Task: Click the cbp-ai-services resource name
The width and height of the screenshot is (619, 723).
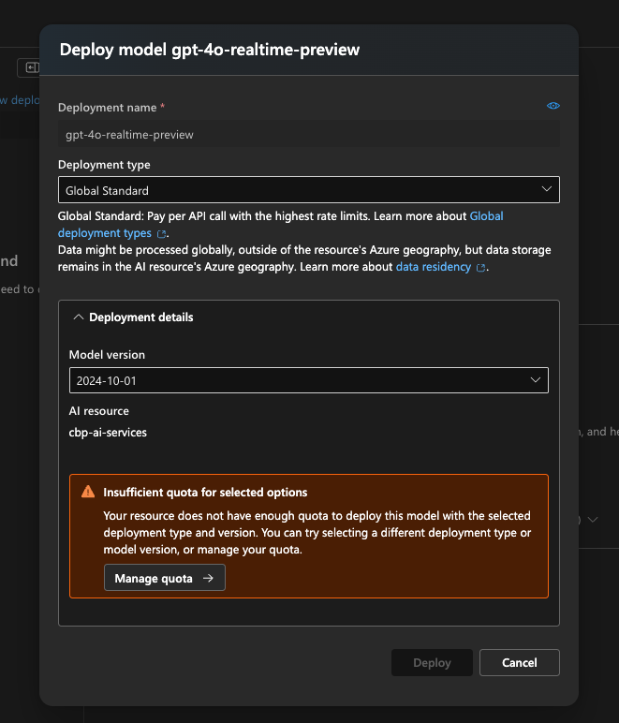Action: pyautogui.click(x=108, y=433)
